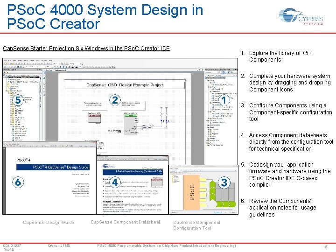The image size is (336, 252).
Task: Click the CapSense_CSD_Design Example Project schematic title
Action: pyautogui.click(x=125, y=85)
